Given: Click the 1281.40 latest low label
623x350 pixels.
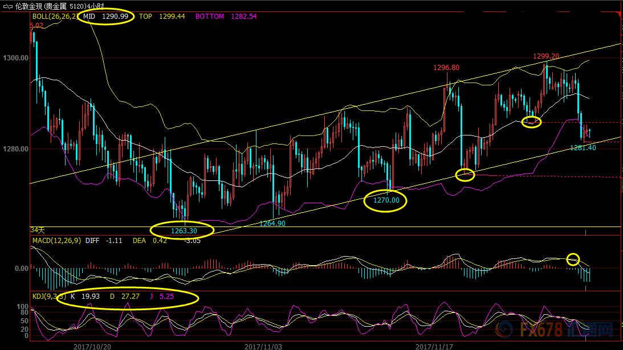Looking at the screenshot, I should tap(583, 147).
